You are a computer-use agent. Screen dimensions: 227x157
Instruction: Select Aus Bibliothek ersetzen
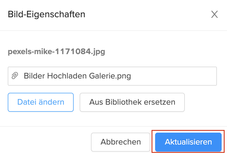click(132, 102)
